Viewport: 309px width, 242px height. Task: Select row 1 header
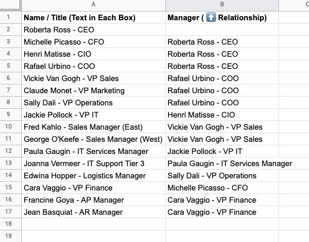(x=8, y=17)
